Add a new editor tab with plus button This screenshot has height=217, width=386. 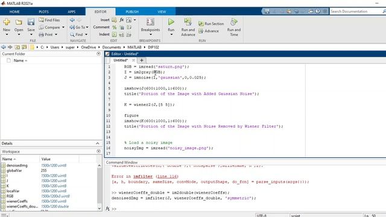[142, 60]
